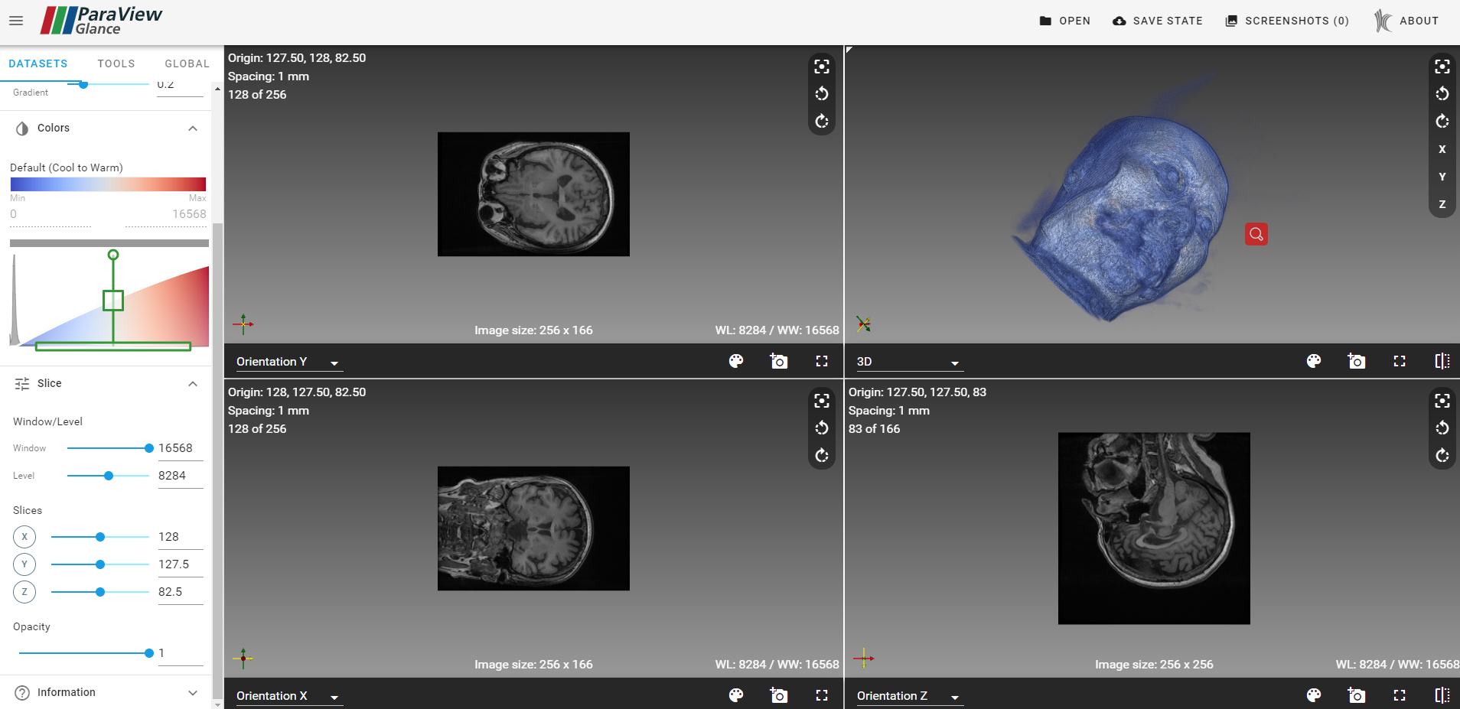Screen dimensions: 1460x709
Task: Reset camera in Orientation Y view
Action: [822, 67]
